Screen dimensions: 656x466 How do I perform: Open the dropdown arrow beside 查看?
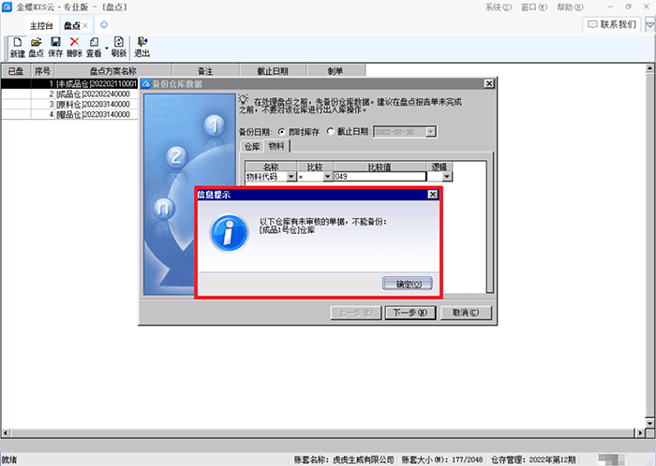click(106, 49)
